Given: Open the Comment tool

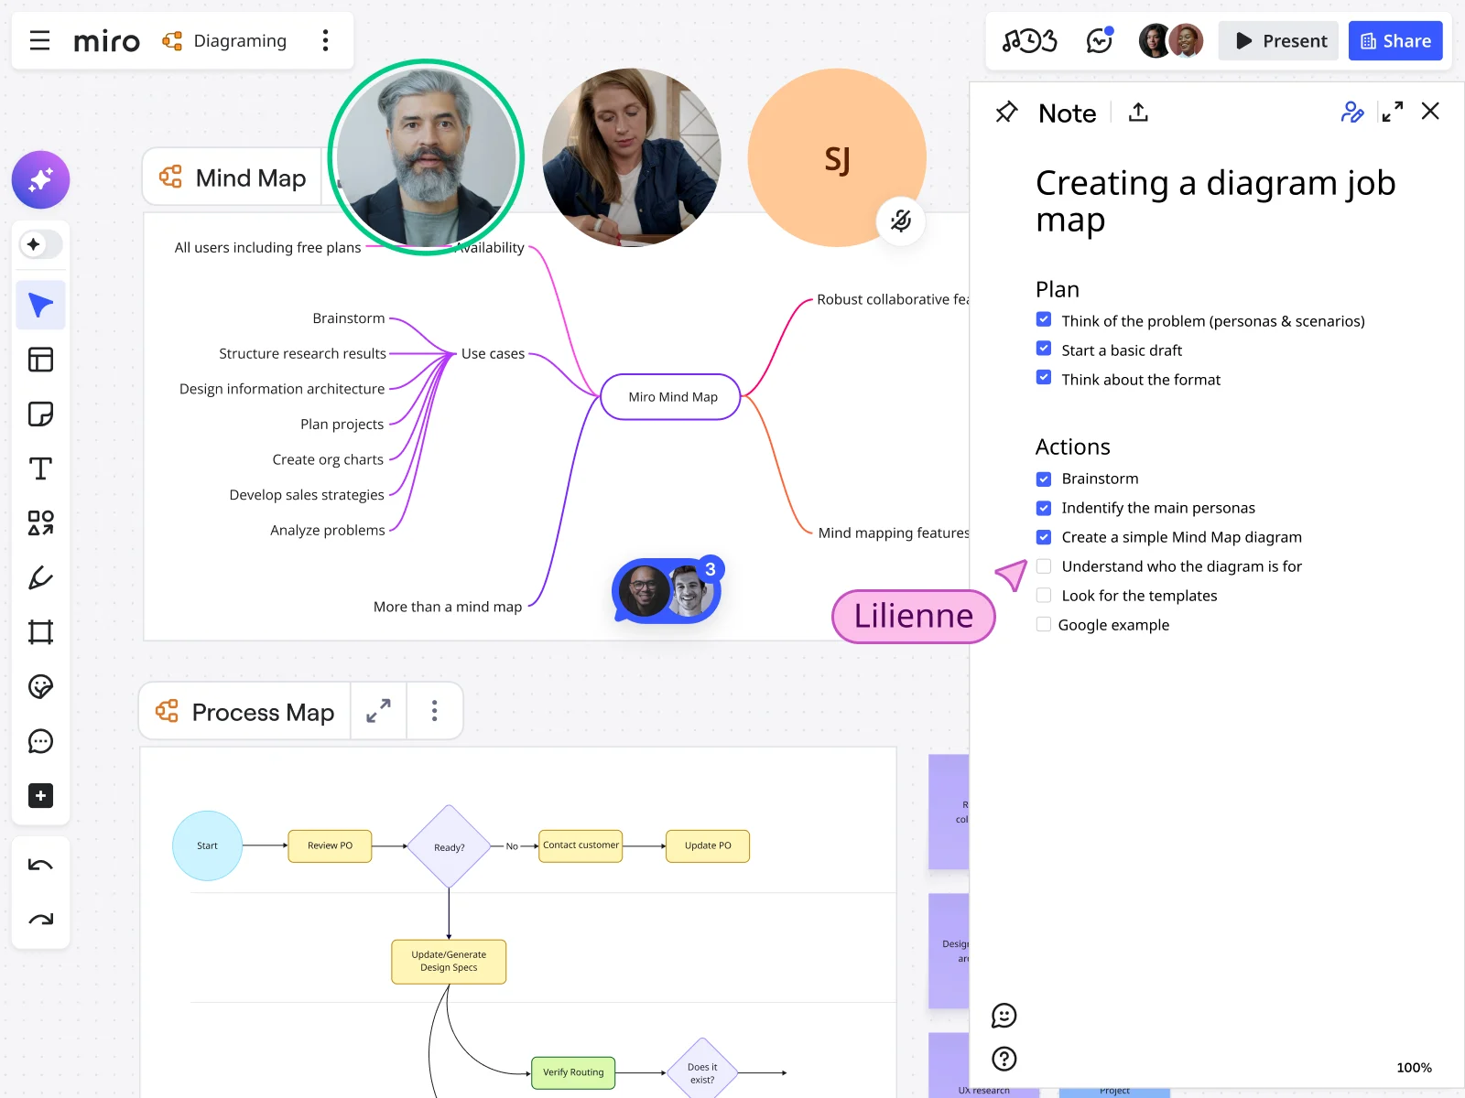Looking at the screenshot, I should [x=40, y=741].
